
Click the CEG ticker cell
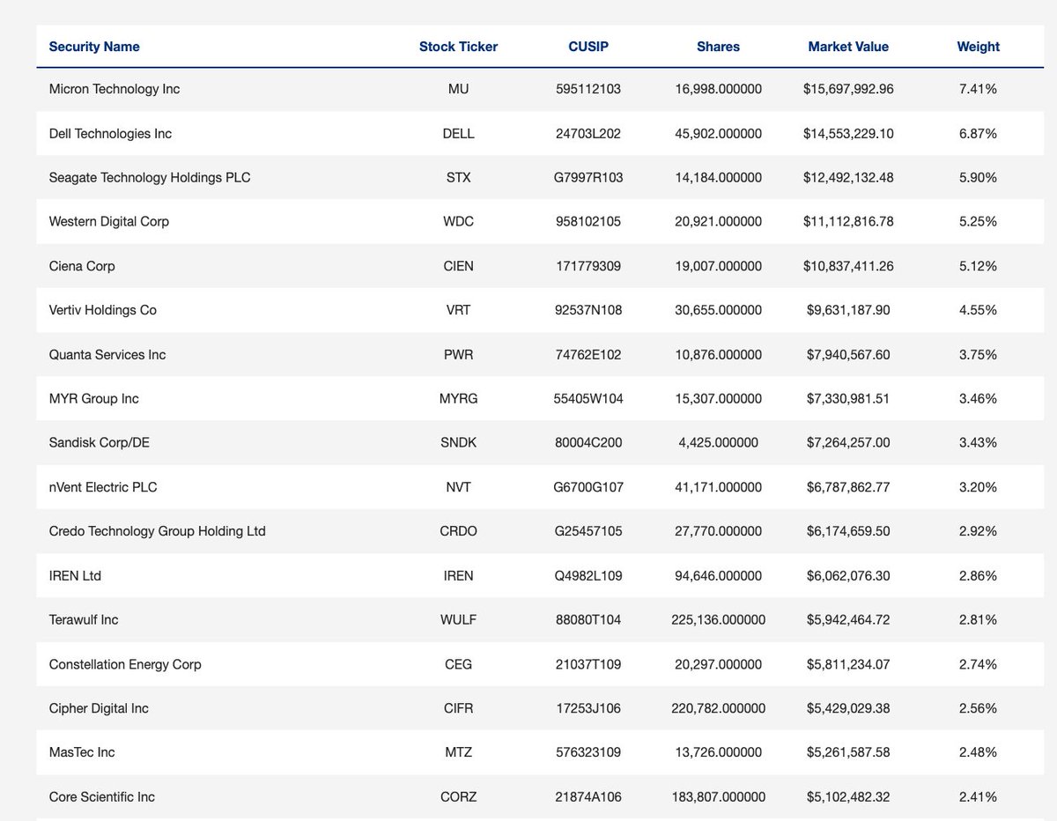[459, 664]
